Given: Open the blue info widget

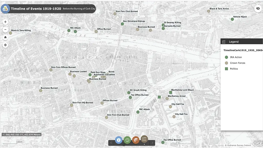Looking at the screenshot, I should tap(119, 140).
